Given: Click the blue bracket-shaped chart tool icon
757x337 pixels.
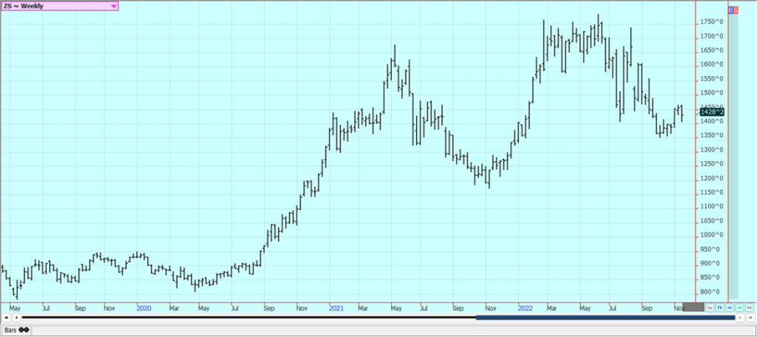Looking at the screenshot, I should (x=720, y=307).
